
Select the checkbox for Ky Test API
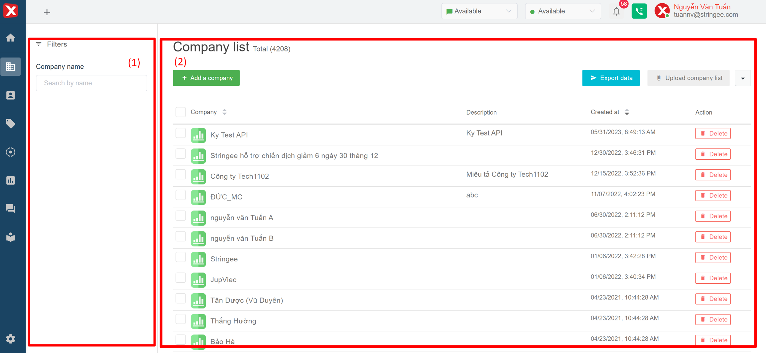(181, 133)
